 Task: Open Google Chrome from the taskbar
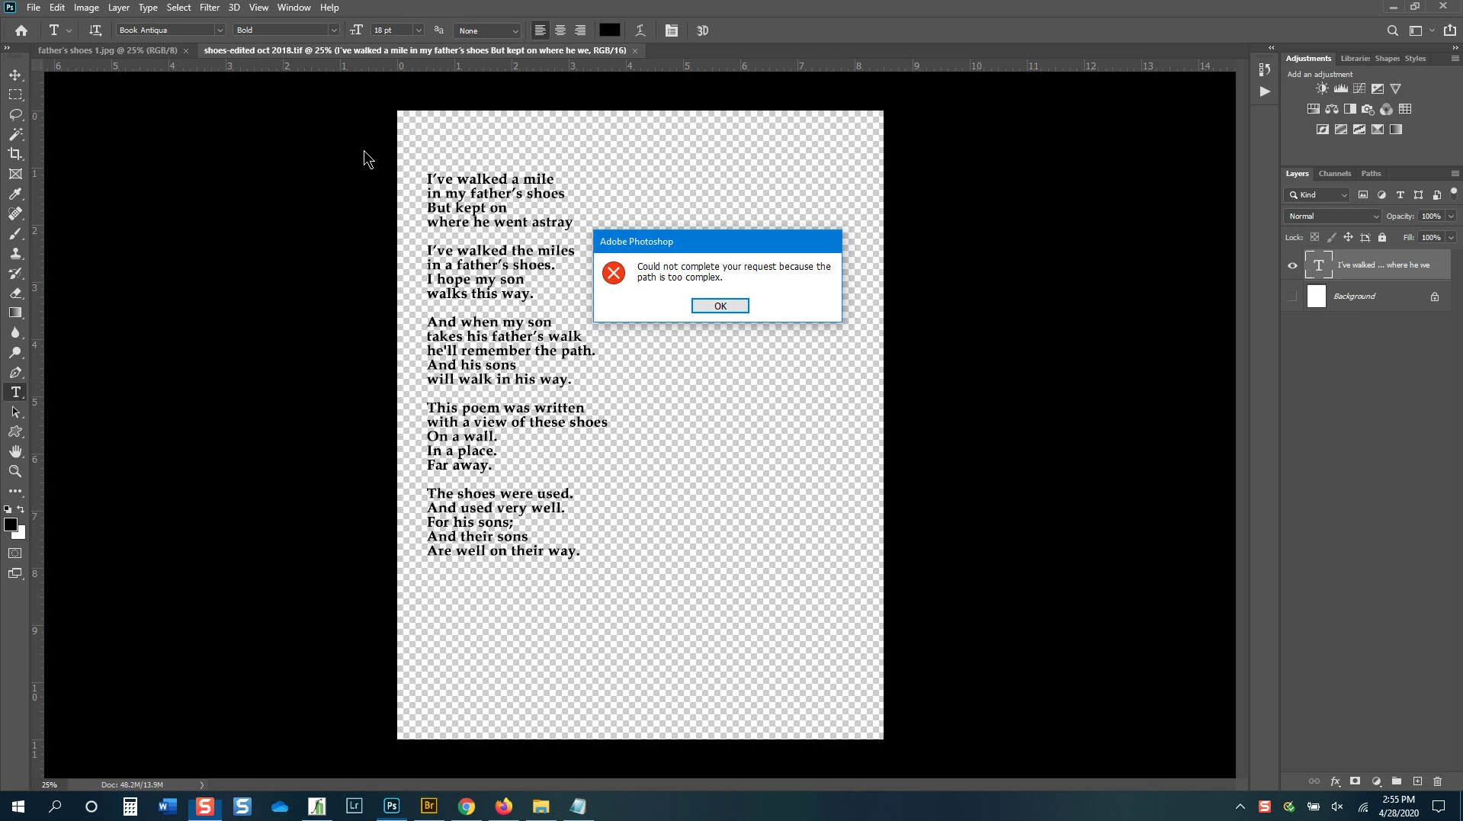point(467,806)
